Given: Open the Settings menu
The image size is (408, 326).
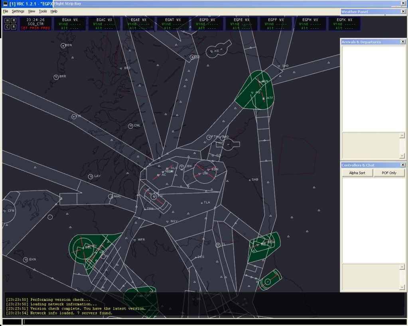Looking at the screenshot, I should pos(18,11).
